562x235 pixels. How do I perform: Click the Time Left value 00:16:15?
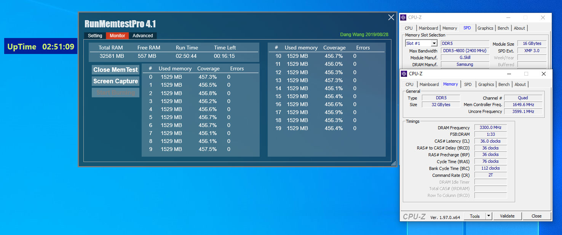224,56
